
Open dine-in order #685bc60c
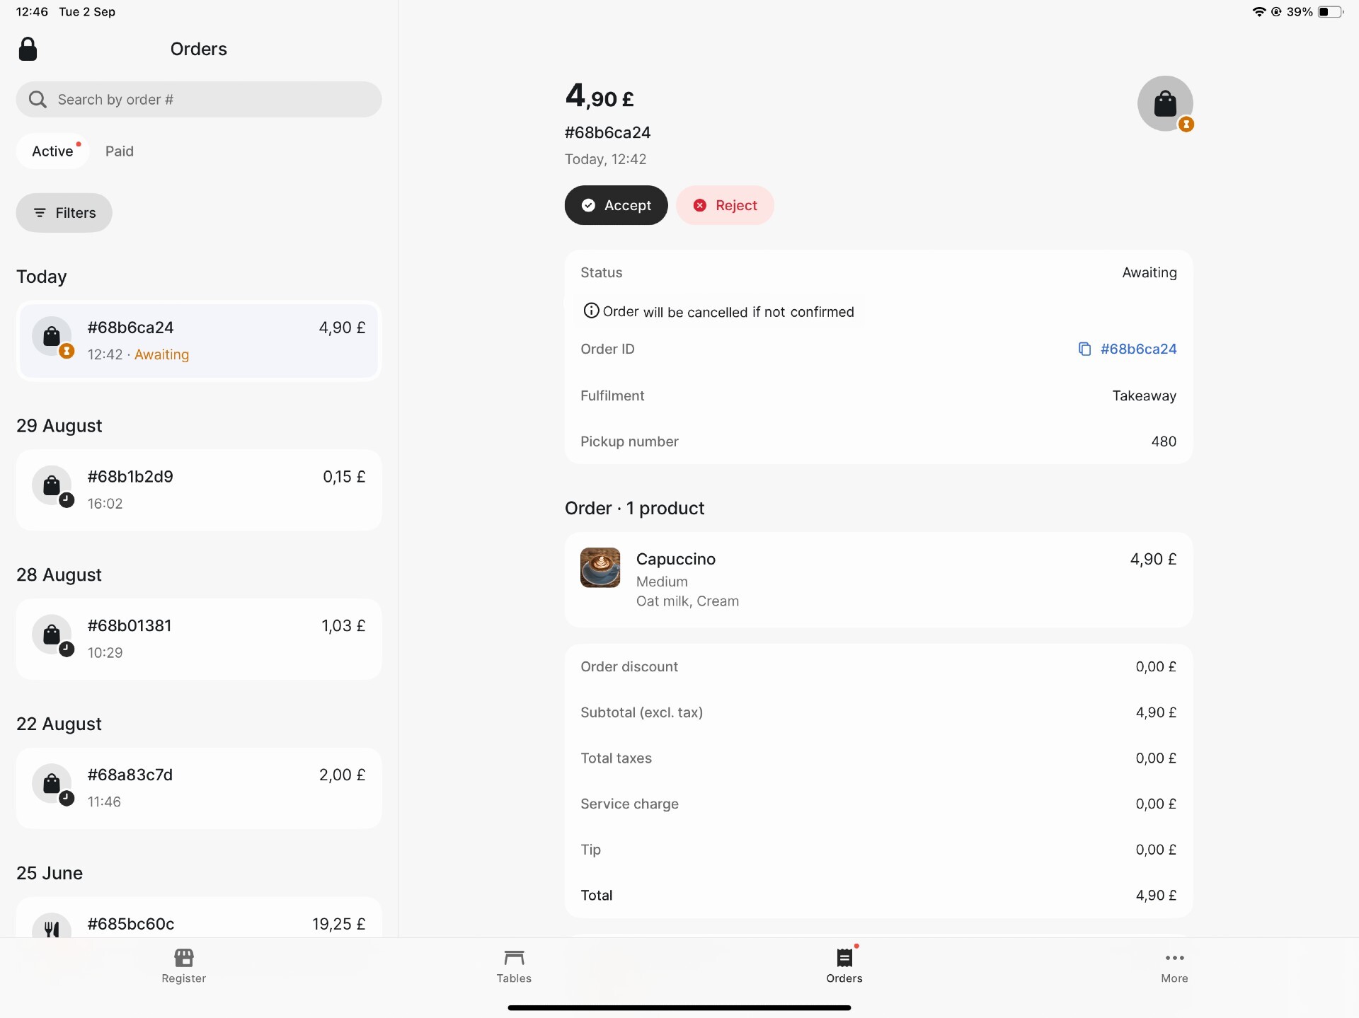[x=199, y=922]
